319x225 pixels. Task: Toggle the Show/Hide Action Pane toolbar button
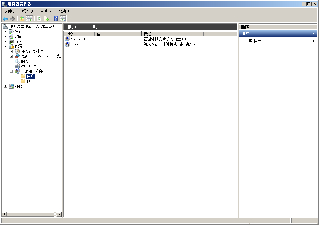(63, 19)
